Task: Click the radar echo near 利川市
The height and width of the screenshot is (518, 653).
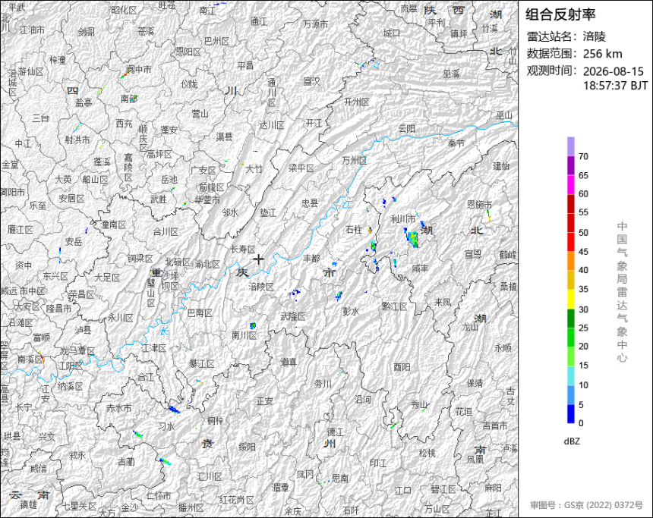Action: click(412, 238)
